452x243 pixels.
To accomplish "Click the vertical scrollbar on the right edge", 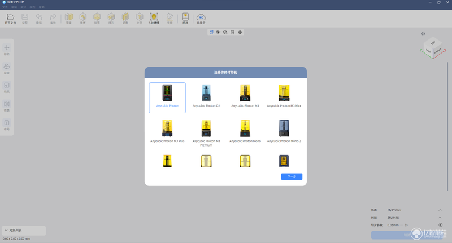I will 447,126.
